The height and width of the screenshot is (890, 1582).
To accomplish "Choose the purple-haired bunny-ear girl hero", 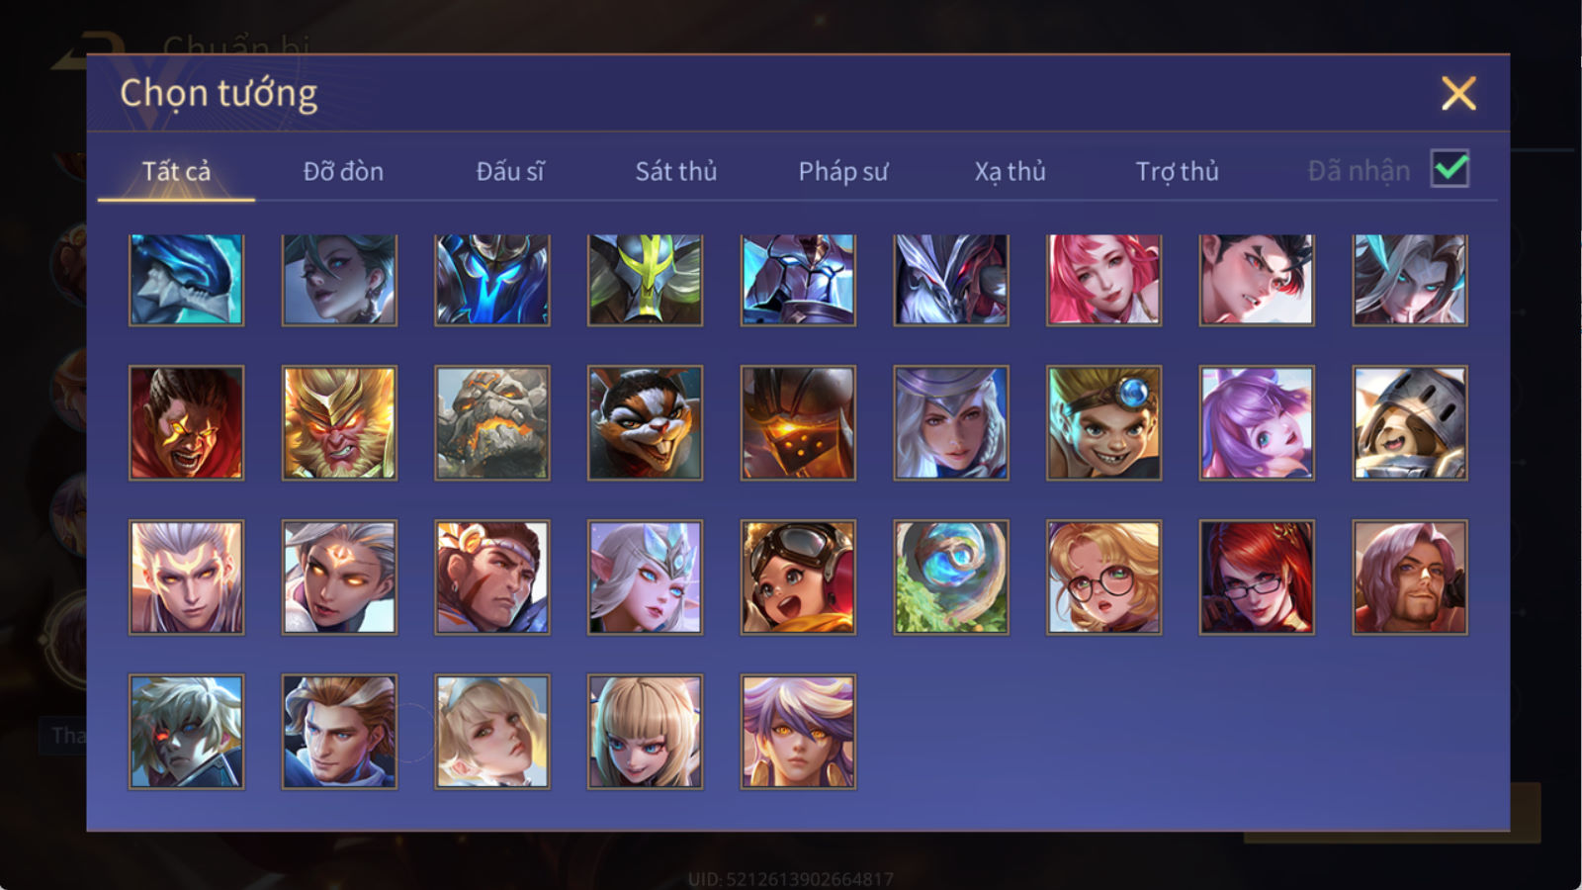I will [1257, 423].
